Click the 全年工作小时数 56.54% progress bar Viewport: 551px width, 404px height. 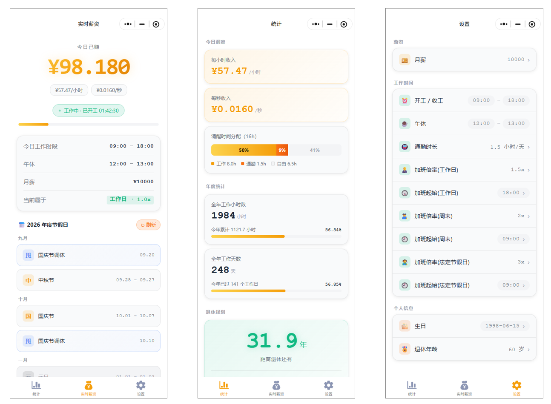pyautogui.click(x=276, y=236)
